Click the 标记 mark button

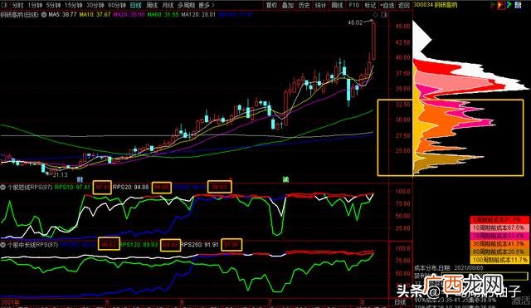(x=370, y=5)
